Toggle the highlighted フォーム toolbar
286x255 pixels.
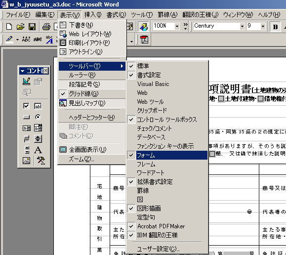point(167,155)
